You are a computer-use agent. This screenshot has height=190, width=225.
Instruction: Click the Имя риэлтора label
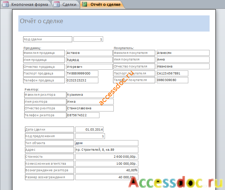tap(46, 102)
